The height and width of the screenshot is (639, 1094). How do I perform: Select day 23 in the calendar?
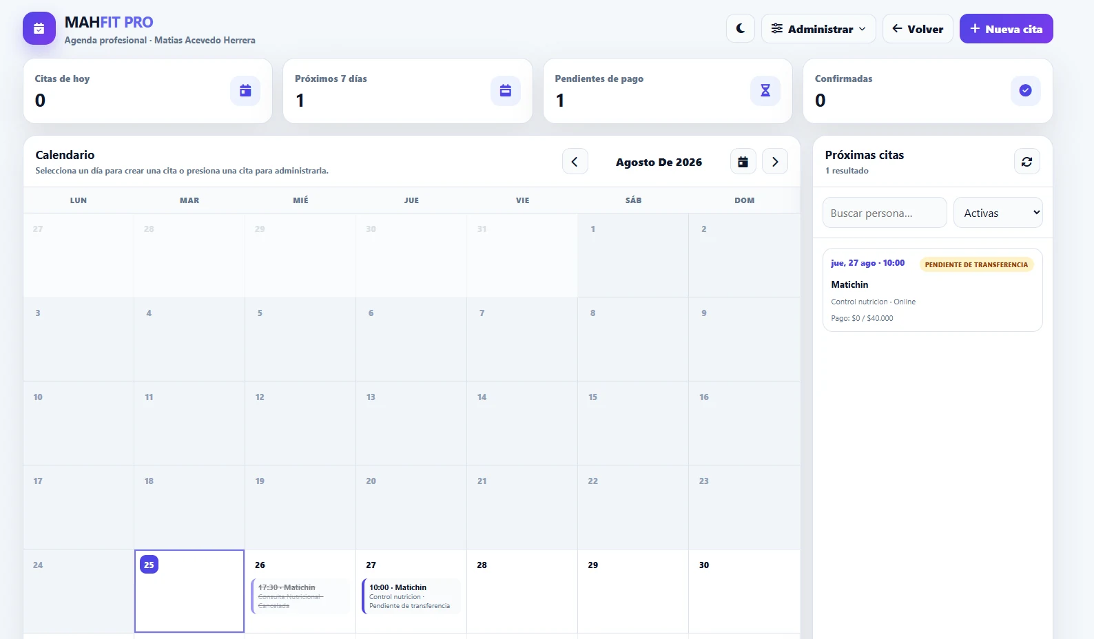point(744,507)
